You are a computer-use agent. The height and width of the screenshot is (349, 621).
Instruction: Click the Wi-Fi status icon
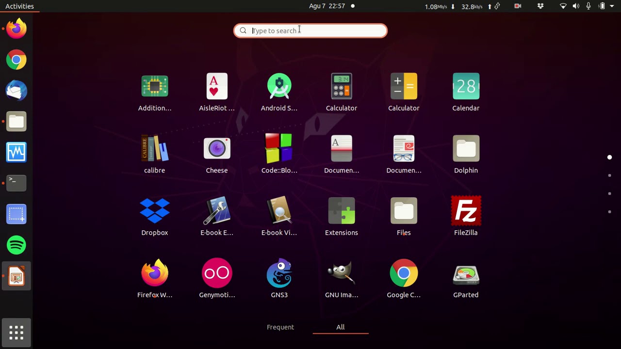(x=563, y=6)
